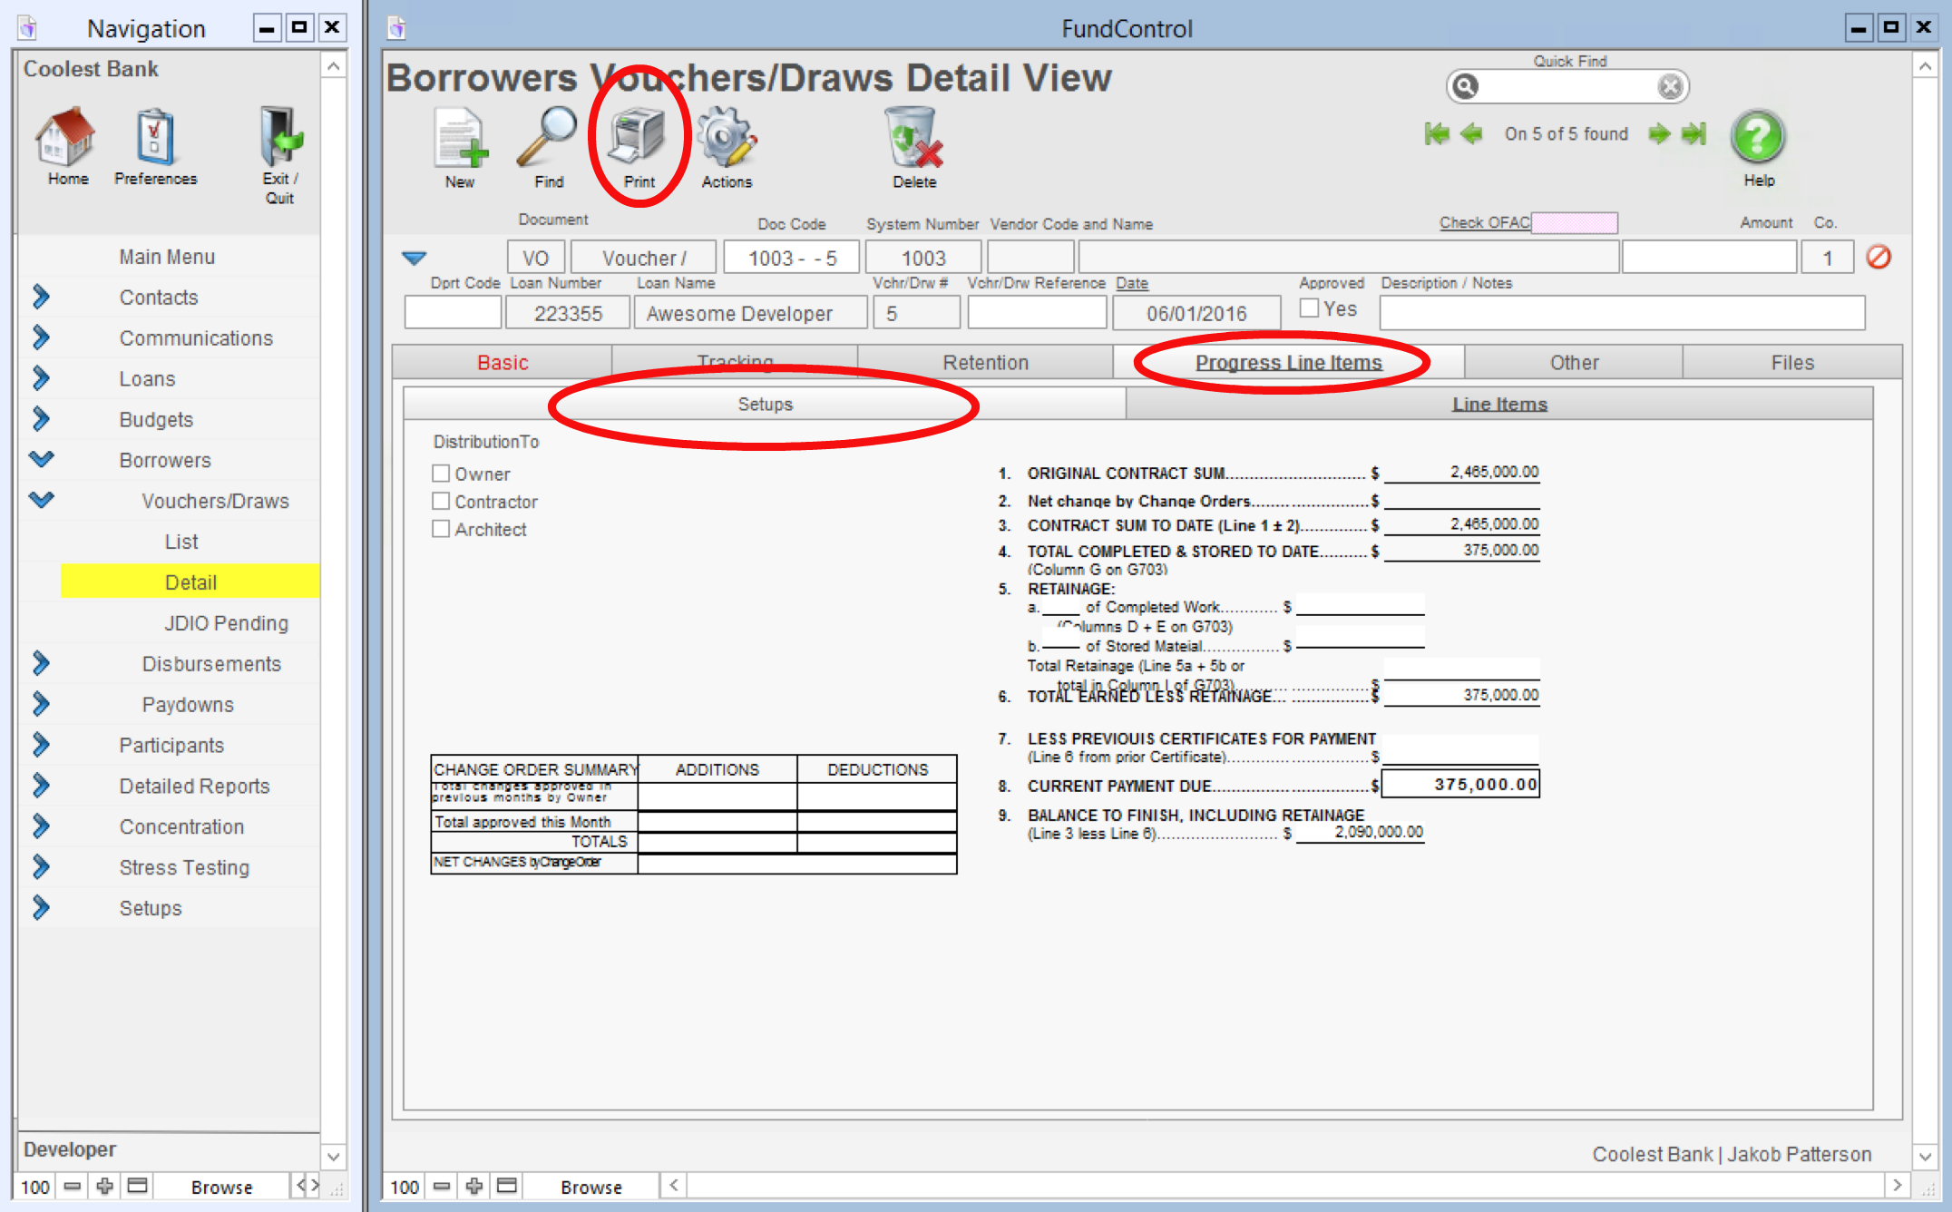The image size is (1952, 1212).
Task: Click the pink Check OFAC status box
Action: point(1575,222)
